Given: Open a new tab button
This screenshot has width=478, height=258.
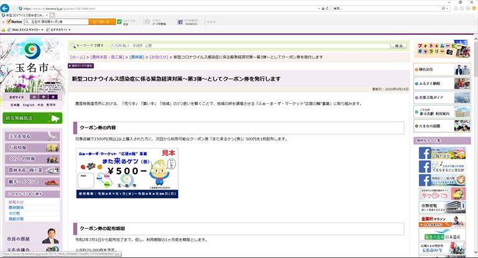Looking at the screenshot, I should [52, 15].
